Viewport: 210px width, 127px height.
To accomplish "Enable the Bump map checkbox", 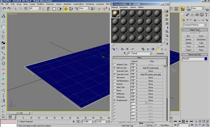I will click(x=115, y=90).
